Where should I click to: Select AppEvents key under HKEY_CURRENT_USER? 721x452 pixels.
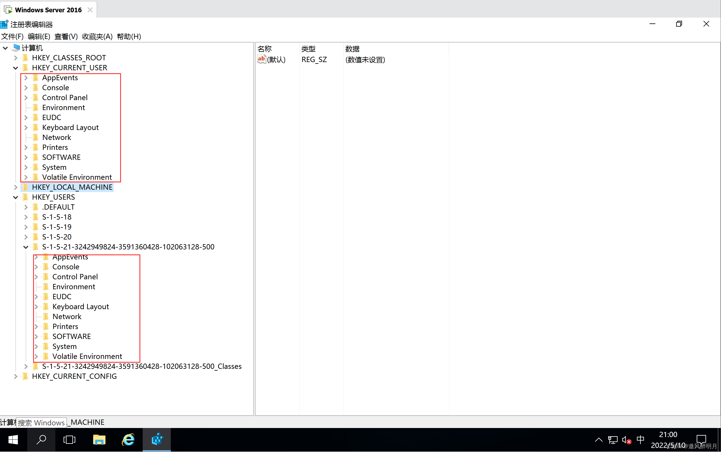click(x=59, y=77)
